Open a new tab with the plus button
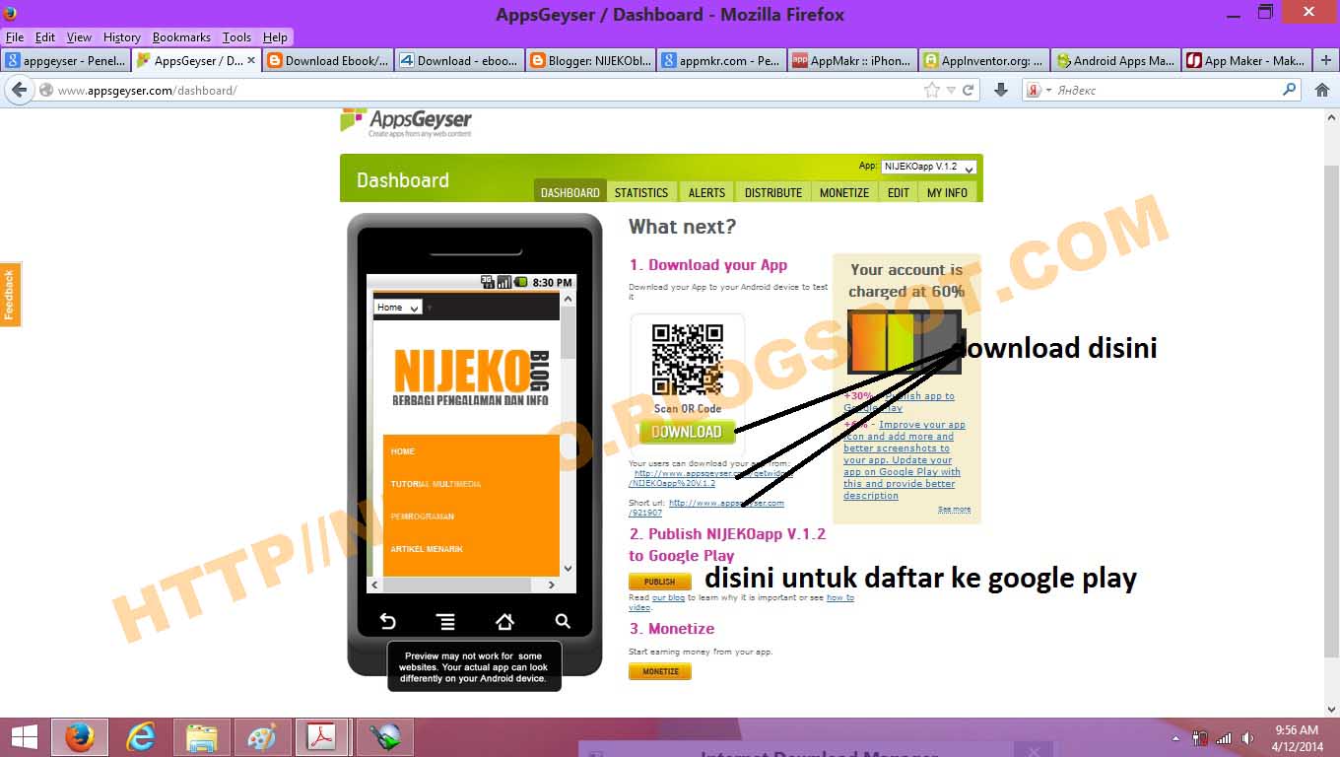The height and width of the screenshot is (757, 1340). pos(1326,60)
